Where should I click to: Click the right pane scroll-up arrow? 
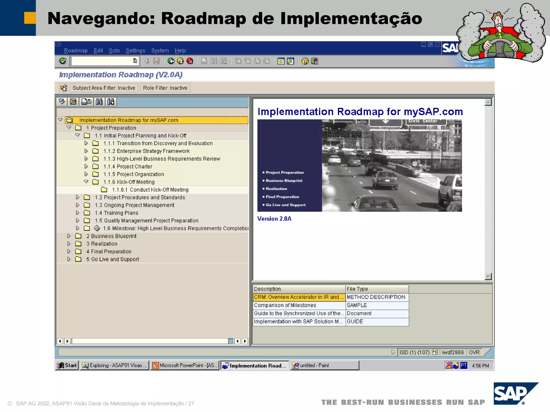tap(488, 102)
